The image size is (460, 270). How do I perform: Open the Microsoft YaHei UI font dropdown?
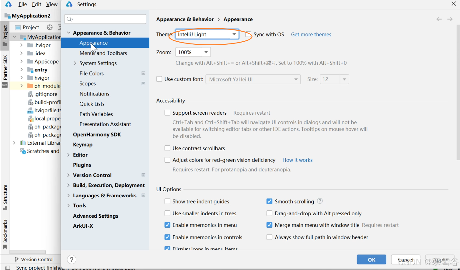[253, 79]
